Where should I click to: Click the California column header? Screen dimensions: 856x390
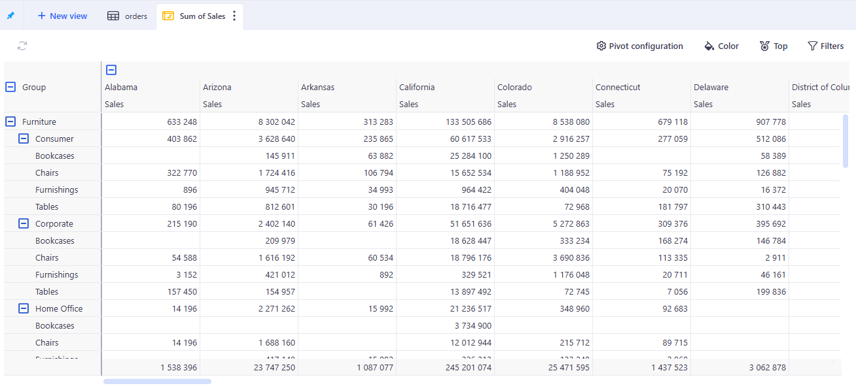417,87
